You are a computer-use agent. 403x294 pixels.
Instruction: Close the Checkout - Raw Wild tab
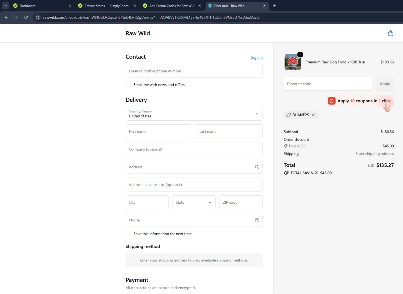point(264,6)
